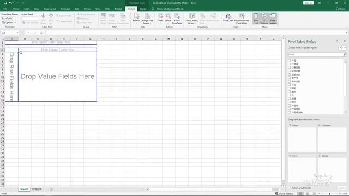Toggle the Field List button in the Show group
Viewport: 349px width, 196px height.
coord(256,19)
